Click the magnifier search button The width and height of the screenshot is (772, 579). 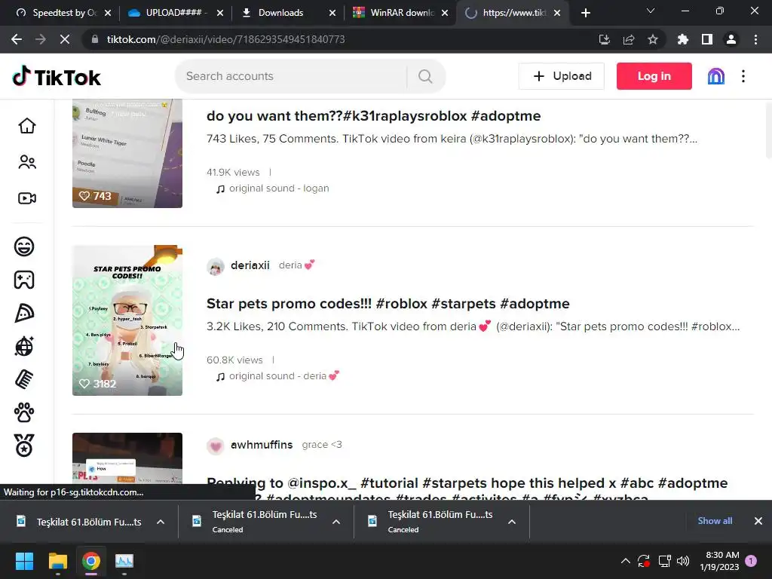click(425, 76)
